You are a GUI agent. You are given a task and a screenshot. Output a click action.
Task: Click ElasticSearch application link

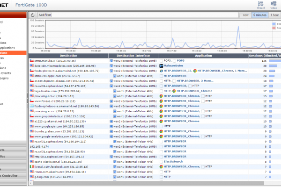tap(173, 162)
